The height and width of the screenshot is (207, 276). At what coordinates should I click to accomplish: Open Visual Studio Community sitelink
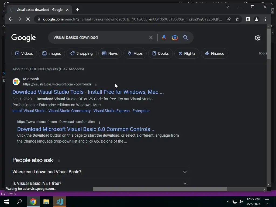pos(69,111)
